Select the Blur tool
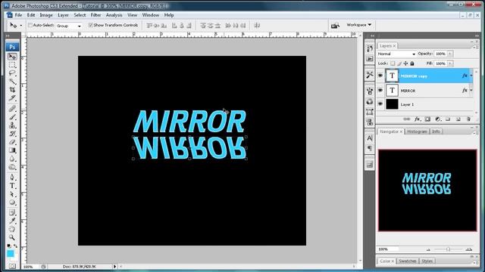 (x=12, y=159)
